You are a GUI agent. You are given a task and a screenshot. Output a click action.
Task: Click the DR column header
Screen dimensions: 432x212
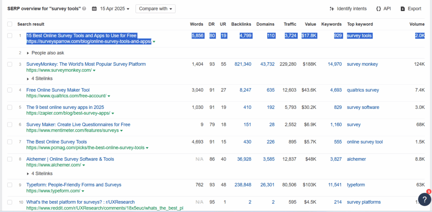(212, 24)
